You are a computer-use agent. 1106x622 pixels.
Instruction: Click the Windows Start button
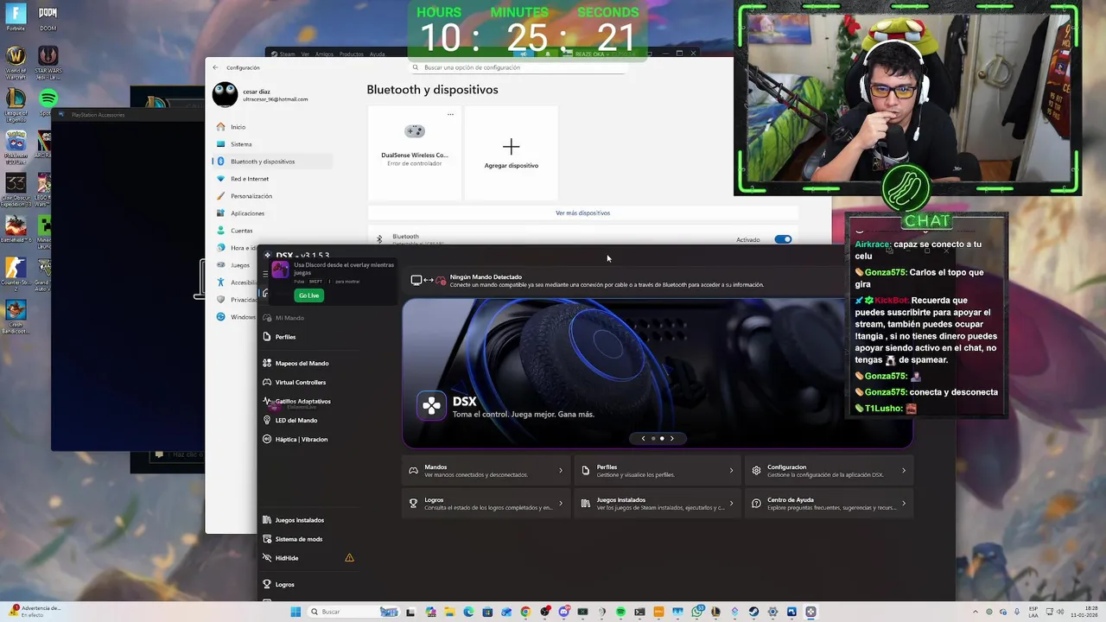296,612
